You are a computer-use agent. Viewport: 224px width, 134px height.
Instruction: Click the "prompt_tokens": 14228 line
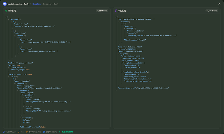coord(131,56)
